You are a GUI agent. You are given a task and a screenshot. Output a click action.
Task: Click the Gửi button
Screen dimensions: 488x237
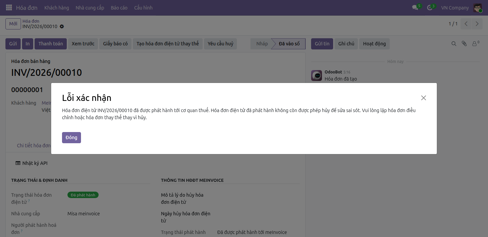[13, 44]
